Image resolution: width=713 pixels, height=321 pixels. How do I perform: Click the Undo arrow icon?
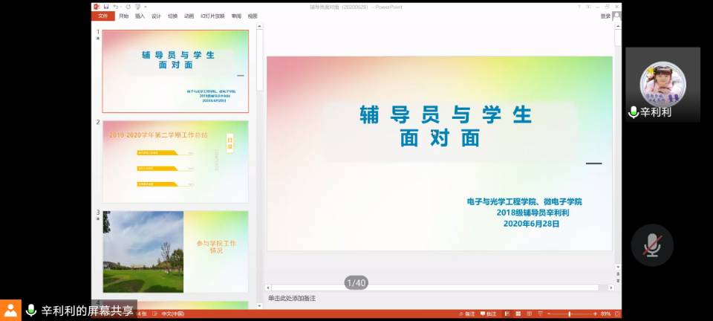click(x=115, y=7)
